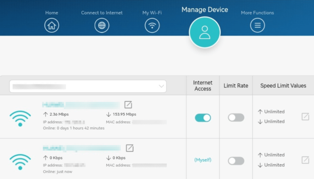
Task: Edit speed limit values for second device
Action: [305, 160]
